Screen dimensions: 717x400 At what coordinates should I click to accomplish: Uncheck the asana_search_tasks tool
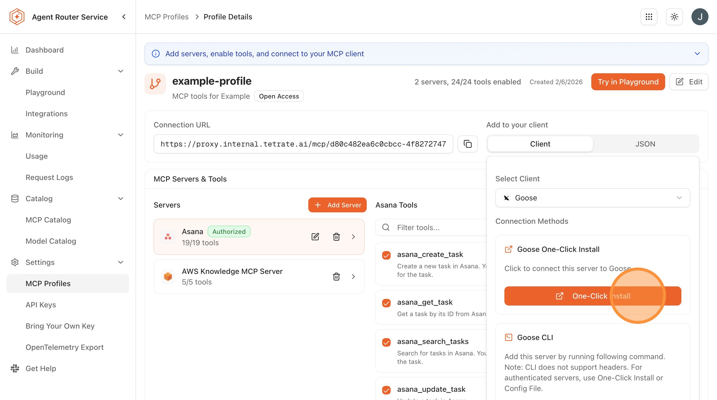pyautogui.click(x=386, y=342)
